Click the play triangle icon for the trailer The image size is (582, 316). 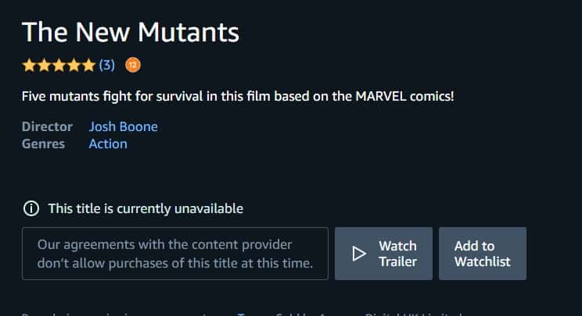[x=359, y=254]
